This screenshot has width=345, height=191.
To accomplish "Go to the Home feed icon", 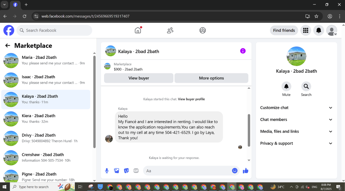I will (138, 30).
